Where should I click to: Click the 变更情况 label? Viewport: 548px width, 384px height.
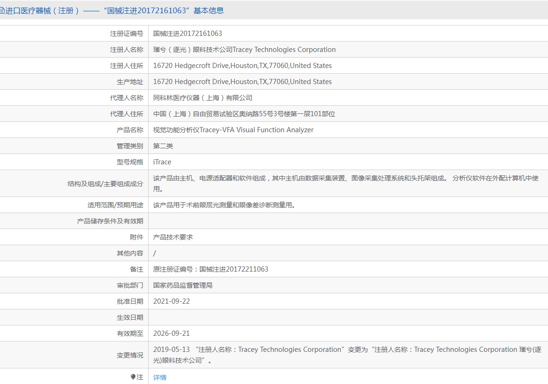(x=130, y=355)
